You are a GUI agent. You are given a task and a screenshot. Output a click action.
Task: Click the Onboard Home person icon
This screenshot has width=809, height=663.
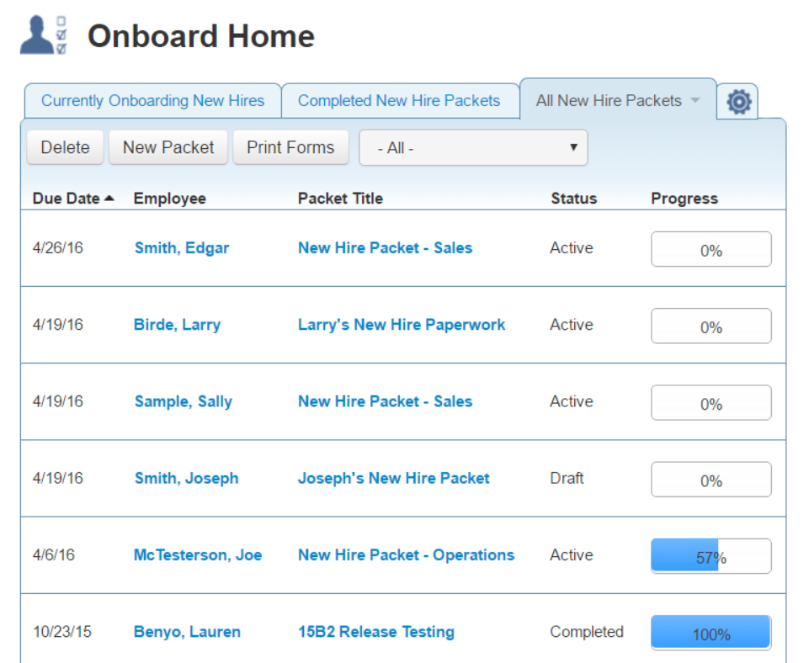pyautogui.click(x=43, y=36)
